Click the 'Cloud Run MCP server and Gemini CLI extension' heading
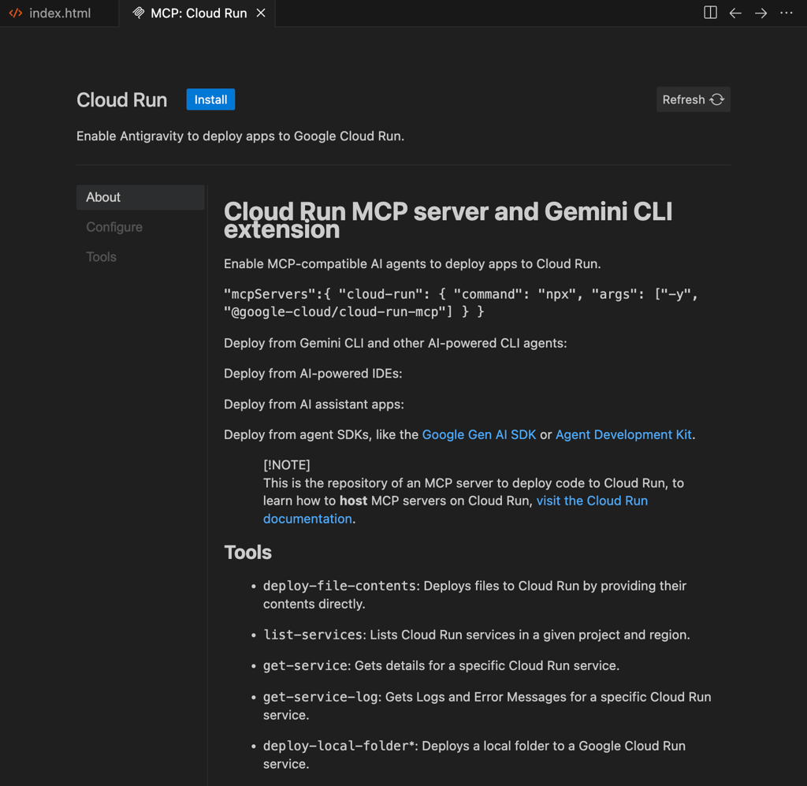 click(448, 220)
